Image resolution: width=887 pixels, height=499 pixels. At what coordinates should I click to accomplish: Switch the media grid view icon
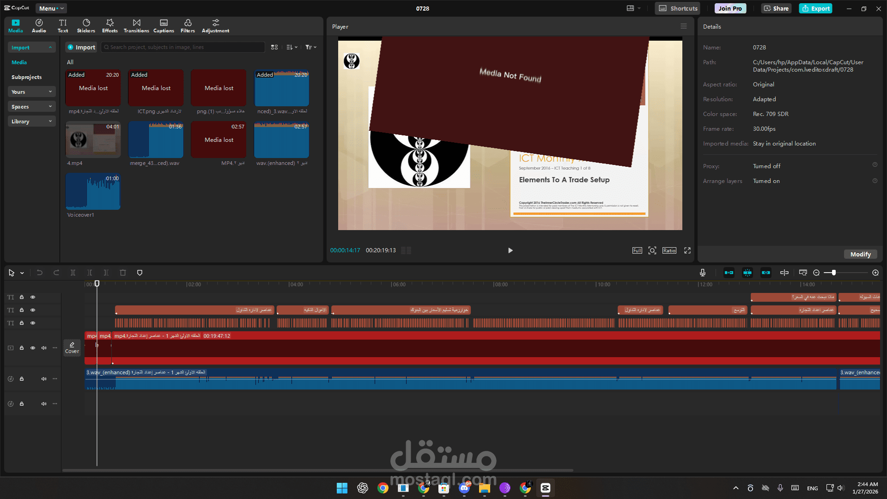(274, 47)
